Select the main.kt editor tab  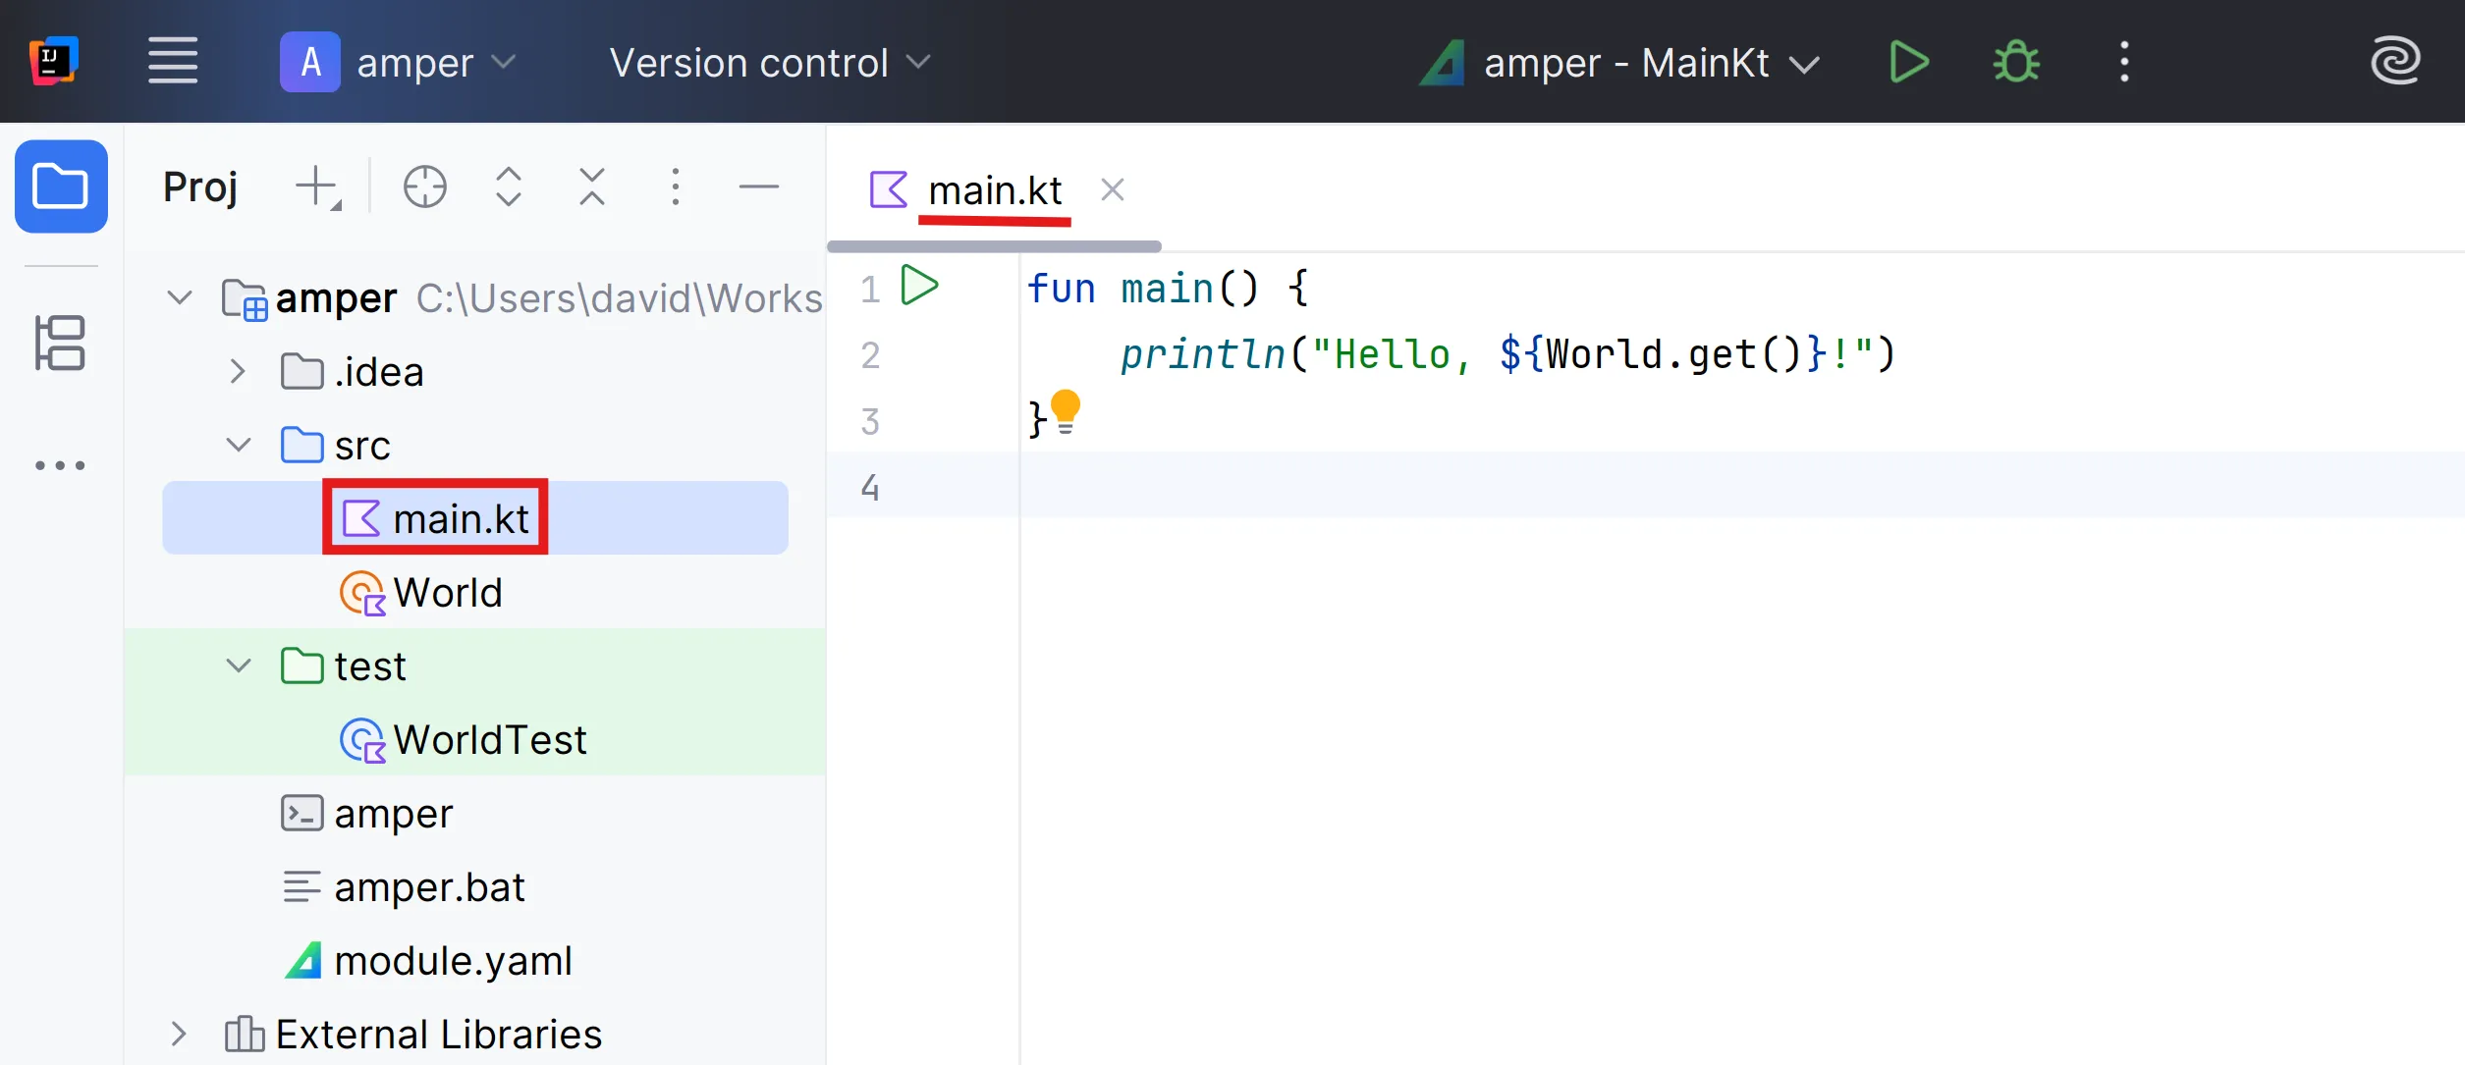tap(994, 189)
